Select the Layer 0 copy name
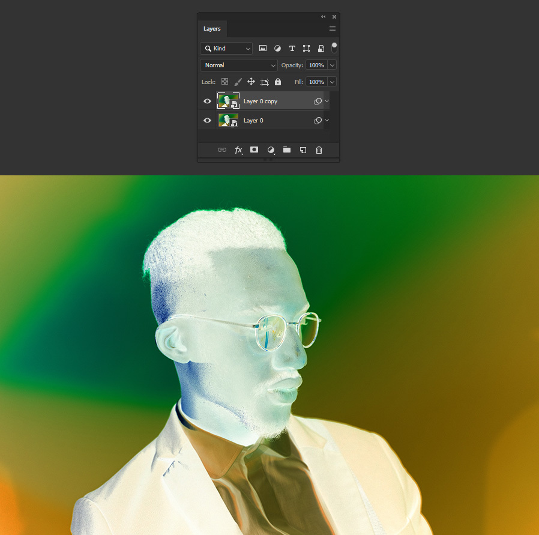This screenshot has width=539, height=535. (x=260, y=101)
